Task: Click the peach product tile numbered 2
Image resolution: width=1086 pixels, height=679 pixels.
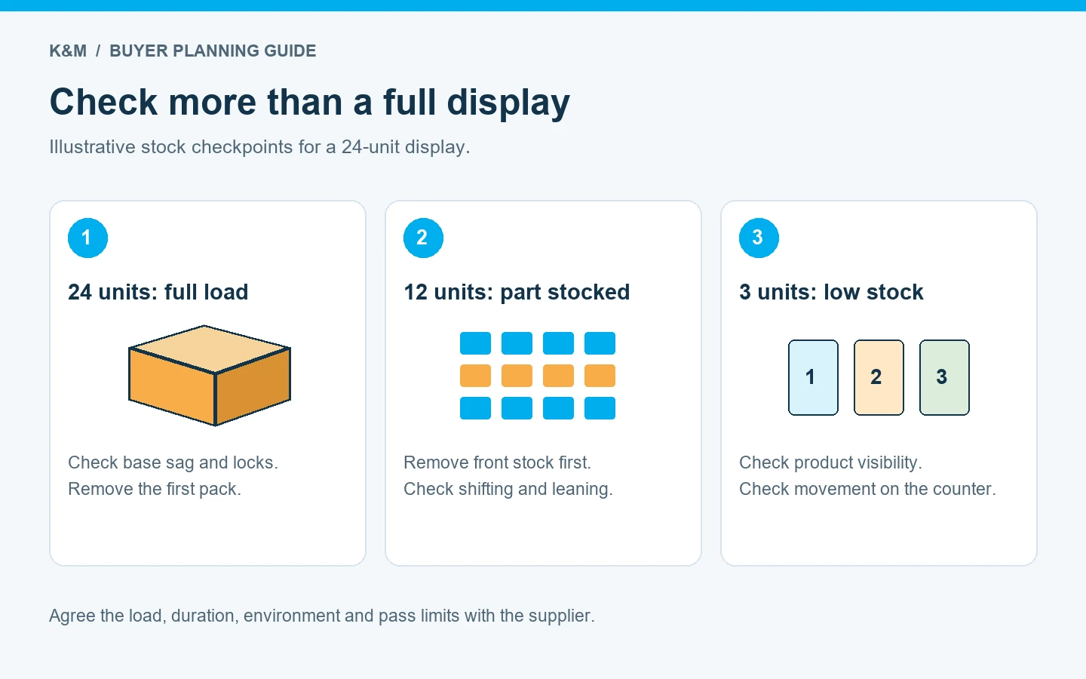Action: (879, 377)
